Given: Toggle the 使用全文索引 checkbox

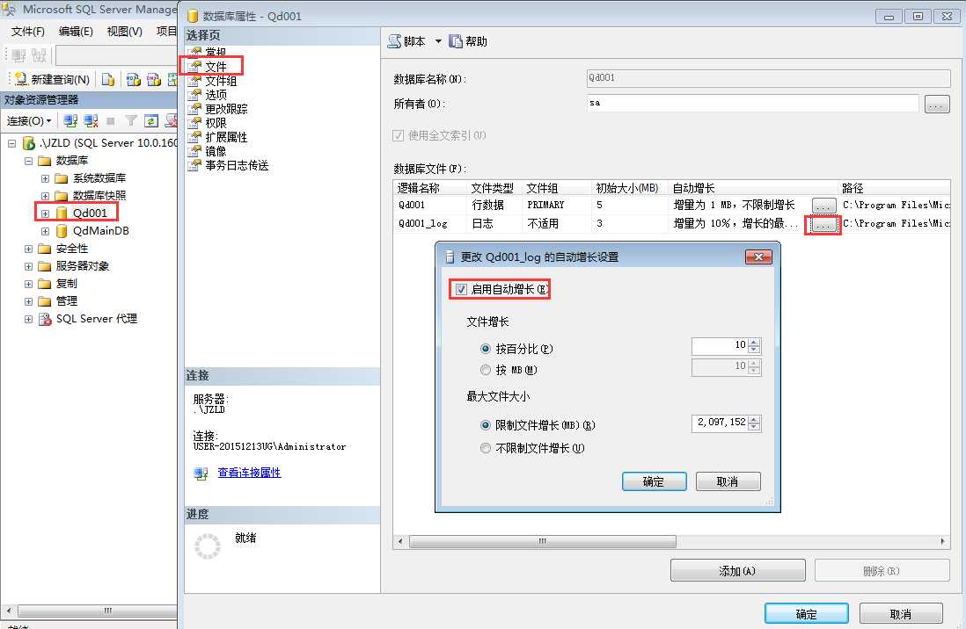Looking at the screenshot, I should (398, 135).
